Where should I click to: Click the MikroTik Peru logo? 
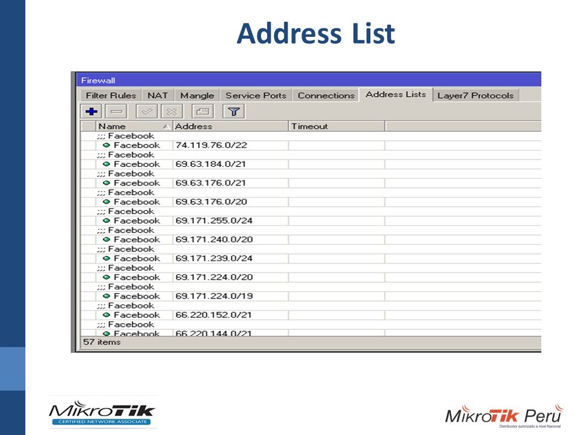(x=504, y=416)
